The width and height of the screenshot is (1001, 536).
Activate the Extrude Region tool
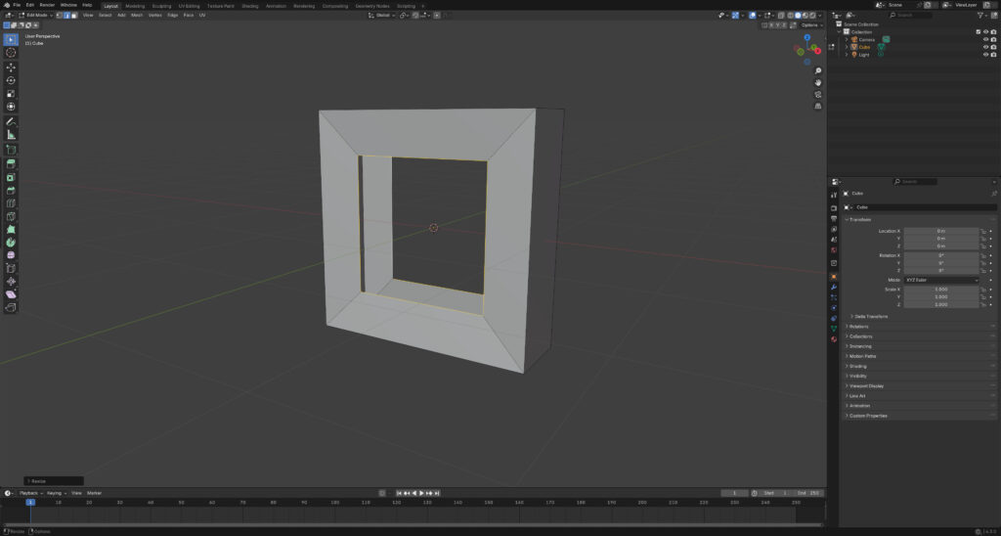[11, 163]
